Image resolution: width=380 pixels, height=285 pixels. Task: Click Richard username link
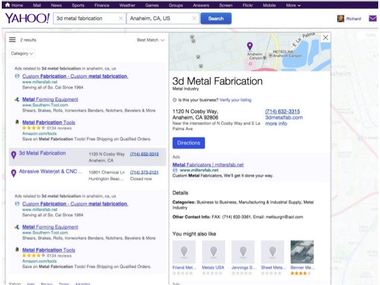click(x=353, y=18)
